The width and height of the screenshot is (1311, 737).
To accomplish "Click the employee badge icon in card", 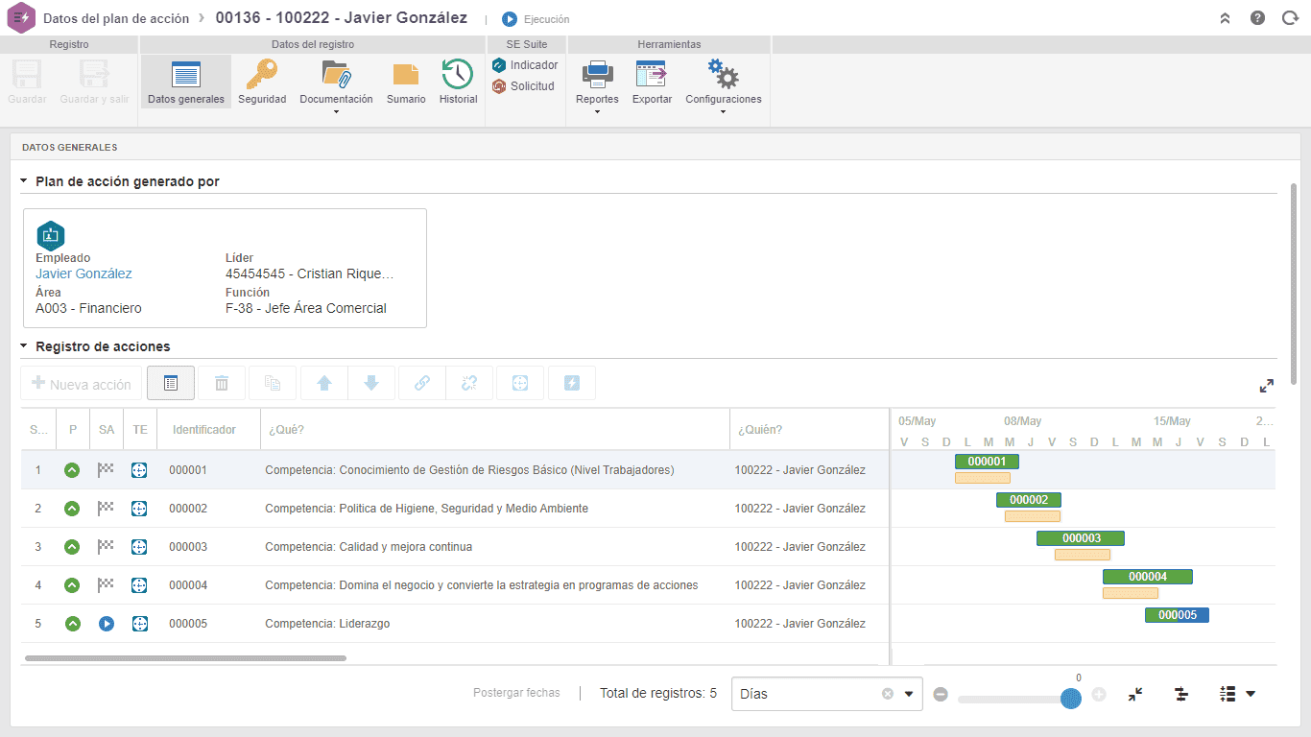I will [50, 234].
